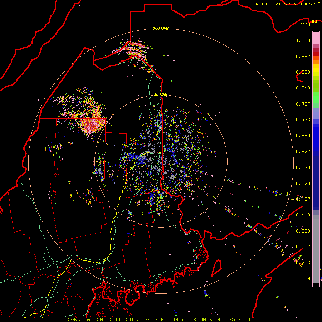Click the 0.627 legend value
322x322 pixels.
pyautogui.click(x=303, y=152)
